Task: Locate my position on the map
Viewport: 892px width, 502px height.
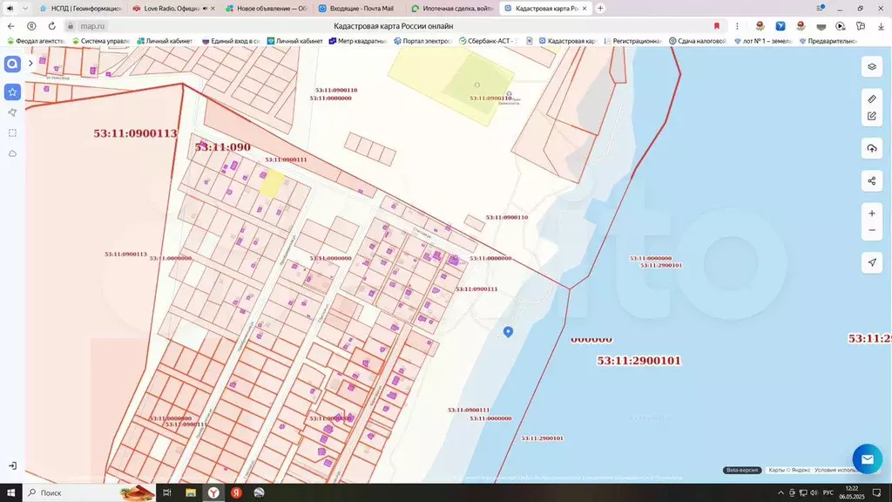Action: click(x=871, y=262)
